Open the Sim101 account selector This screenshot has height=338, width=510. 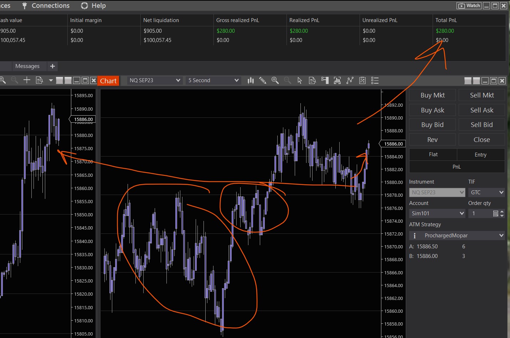(437, 213)
